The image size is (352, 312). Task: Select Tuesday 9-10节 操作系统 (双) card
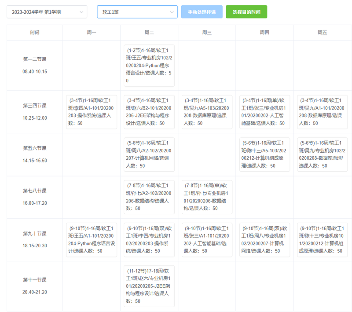click(x=149, y=240)
